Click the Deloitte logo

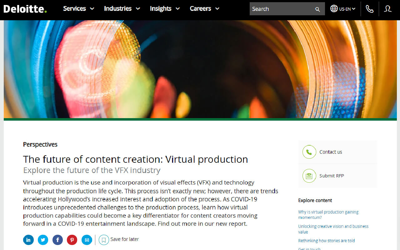click(x=25, y=9)
